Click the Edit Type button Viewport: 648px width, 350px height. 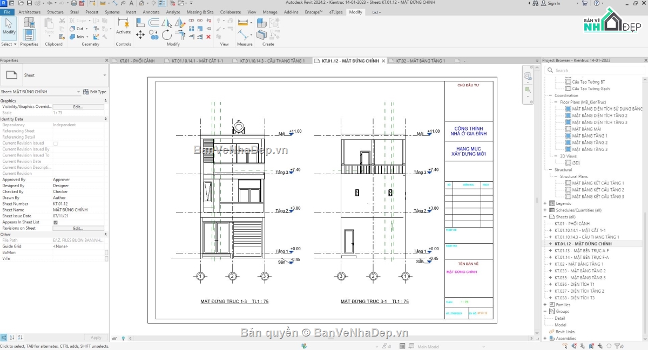pyautogui.click(x=95, y=92)
